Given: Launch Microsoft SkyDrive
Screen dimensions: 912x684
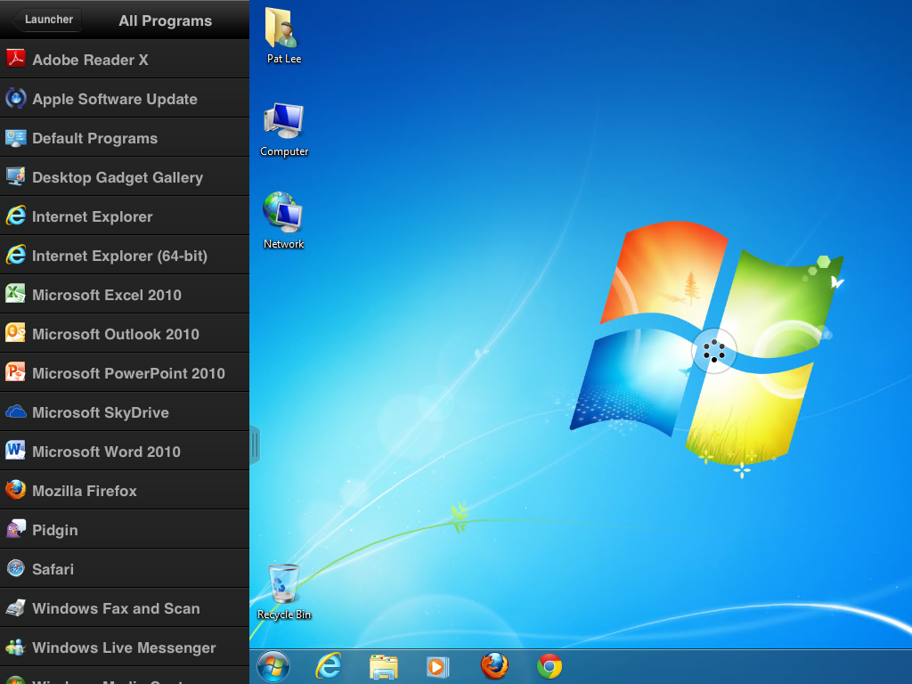Looking at the screenshot, I should [100, 412].
